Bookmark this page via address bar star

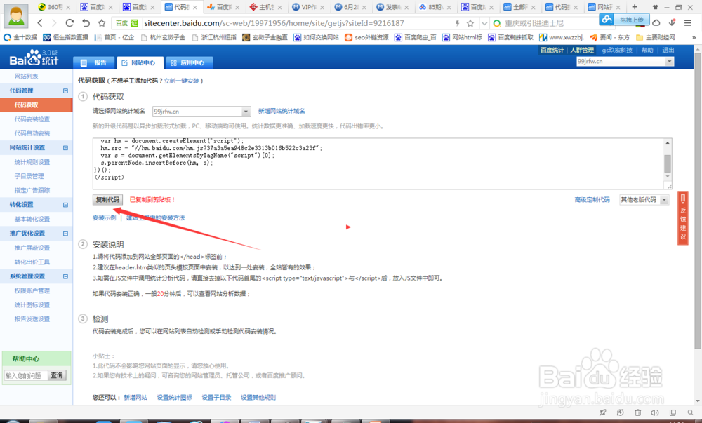point(470,23)
